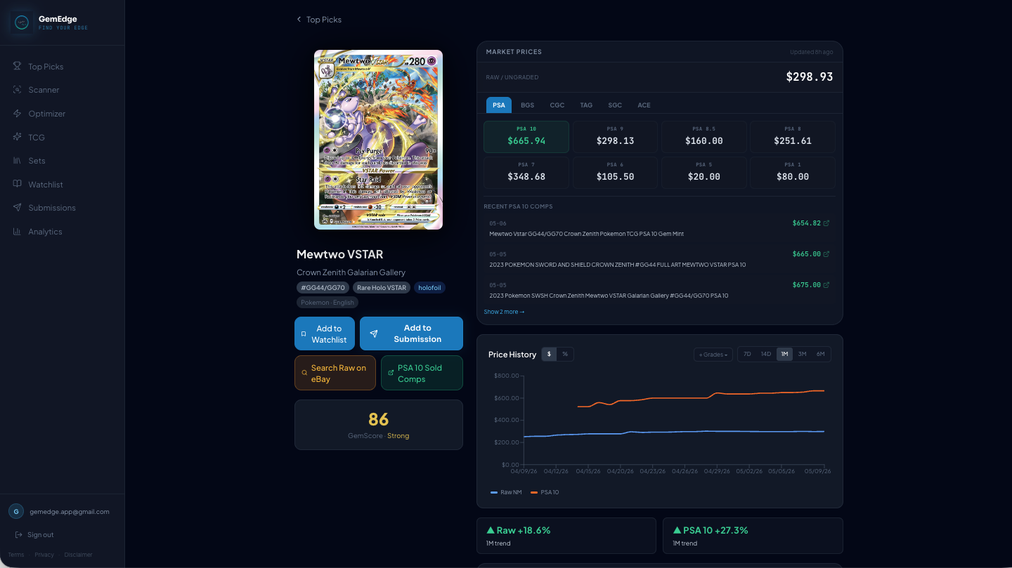The height and width of the screenshot is (568, 1012).
Task: Switch price history to dollar view
Action: click(549, 354)
